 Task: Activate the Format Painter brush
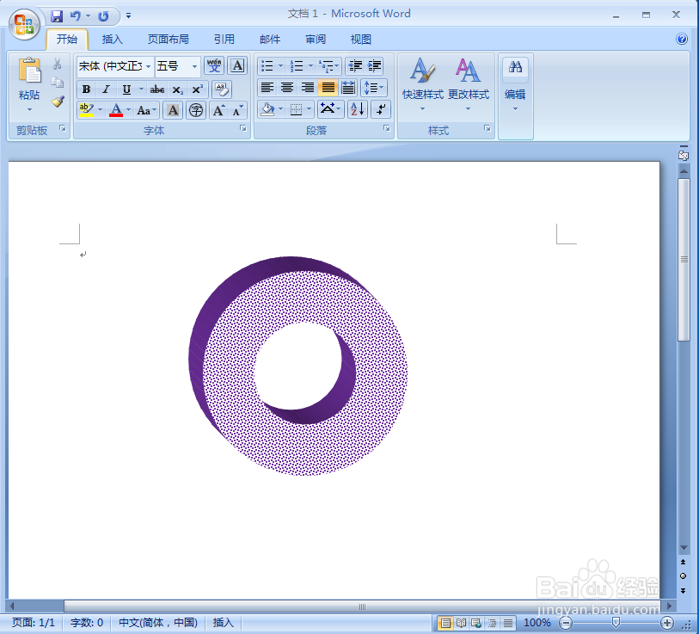click(x=58, y=102)
